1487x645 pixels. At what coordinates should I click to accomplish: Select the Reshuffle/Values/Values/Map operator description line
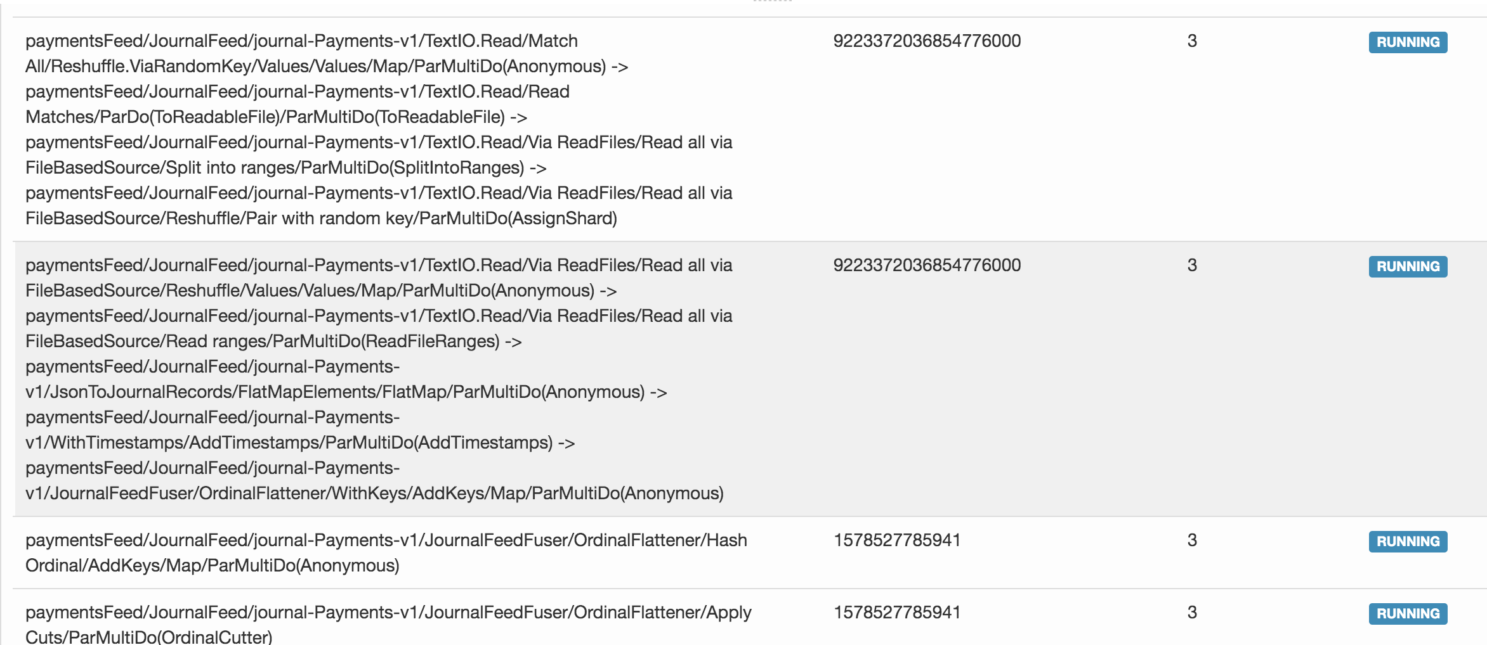(320, 291)
